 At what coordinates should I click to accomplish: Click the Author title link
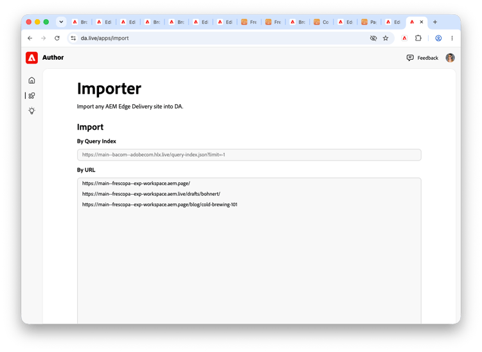tap(53, 57)
